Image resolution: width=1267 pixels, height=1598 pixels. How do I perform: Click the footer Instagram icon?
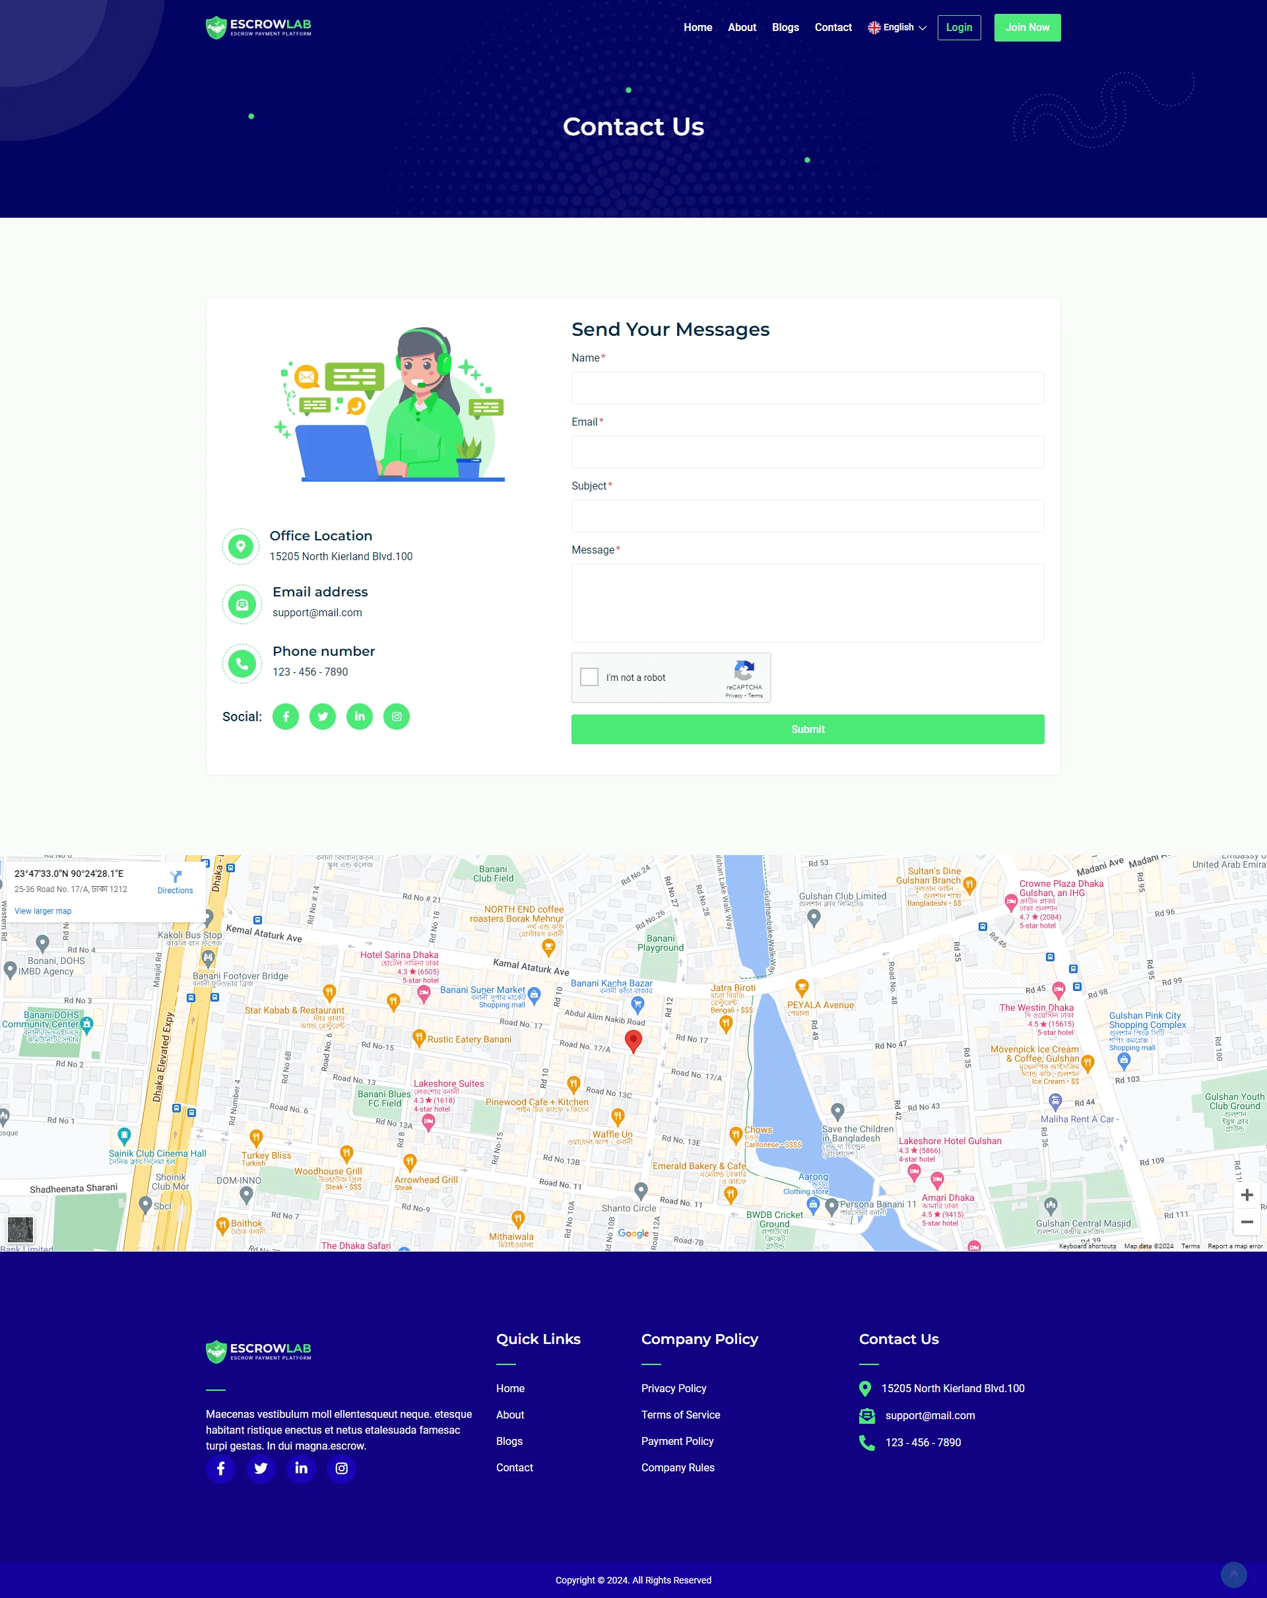pos(341,1468)
